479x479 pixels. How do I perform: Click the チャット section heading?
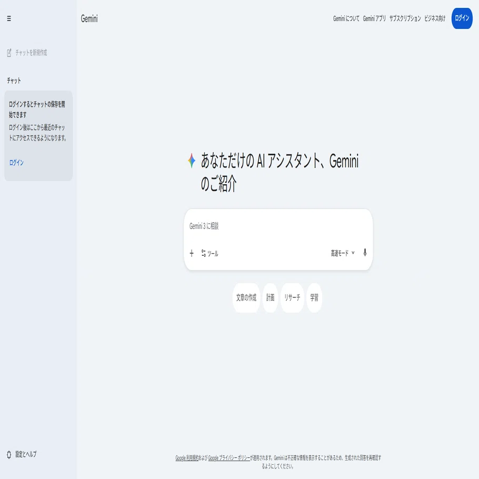[x=14, y=81]
